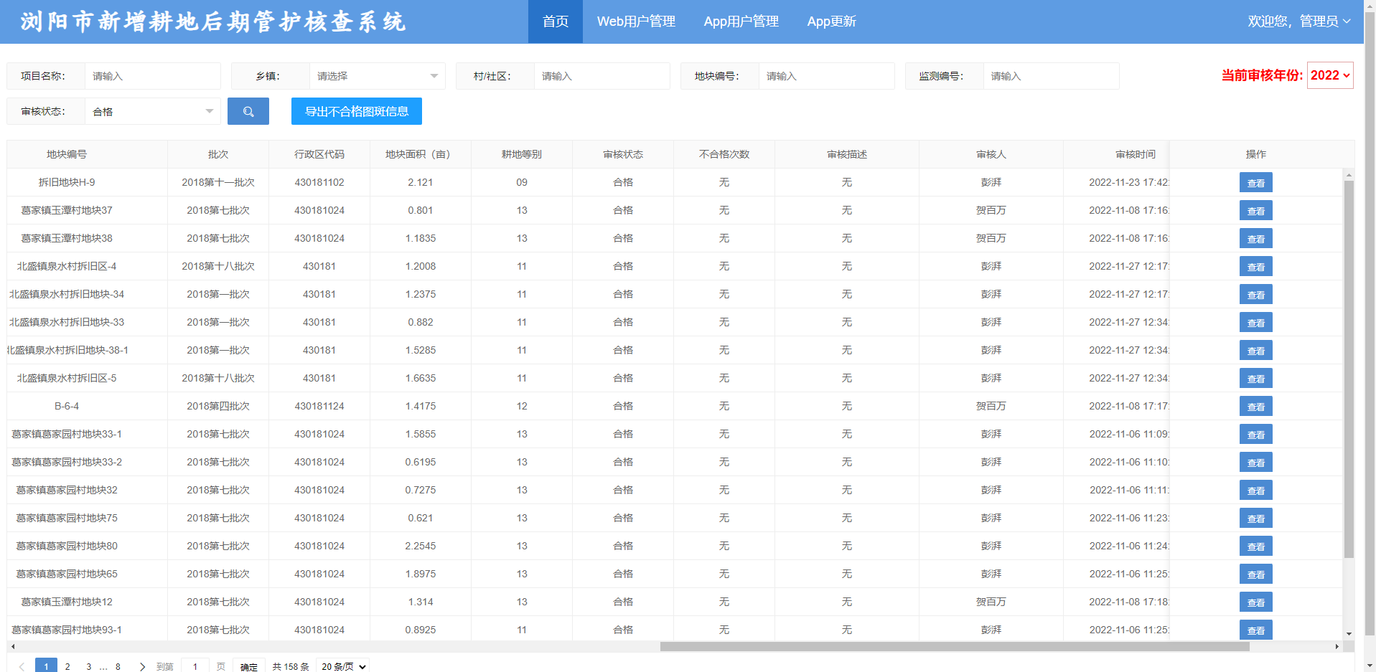Open the App更新 menu

click(831, 22)
